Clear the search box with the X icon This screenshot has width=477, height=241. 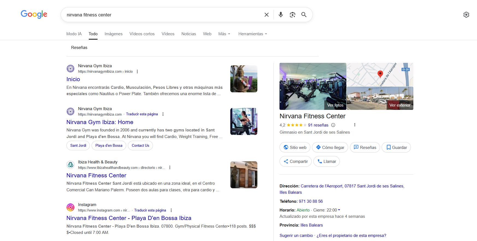pos(266,15)
